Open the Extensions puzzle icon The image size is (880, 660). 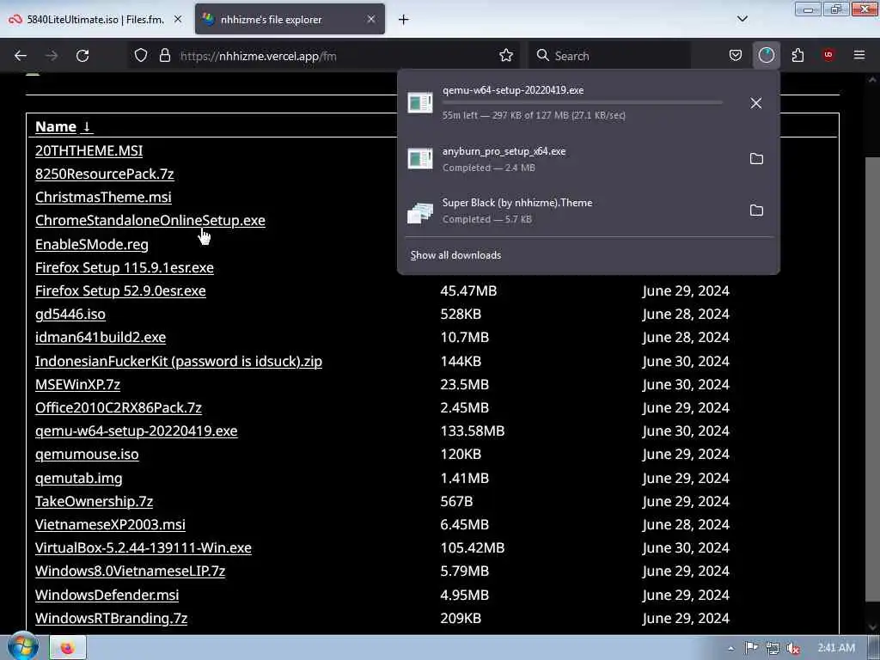[x=797, y=55]
